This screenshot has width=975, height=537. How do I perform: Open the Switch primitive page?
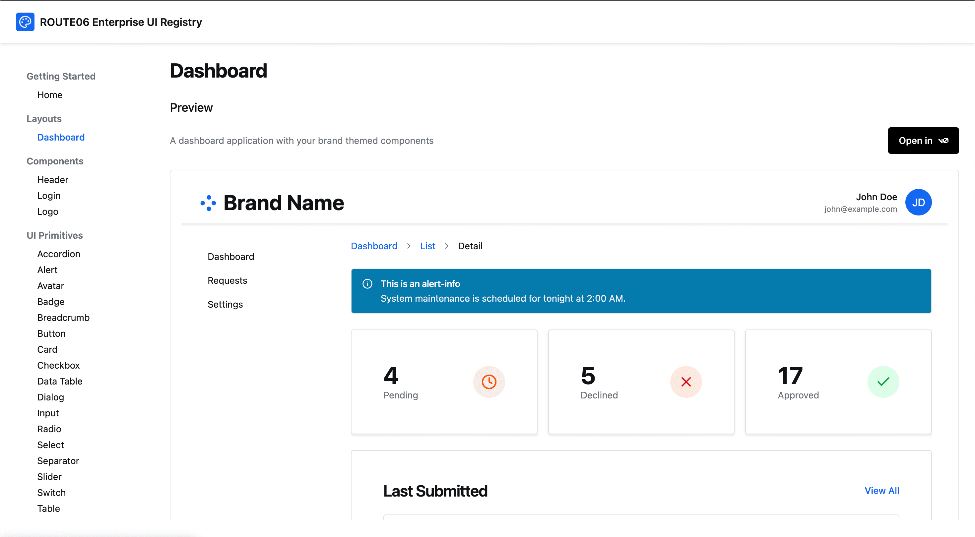pos(51,493)
